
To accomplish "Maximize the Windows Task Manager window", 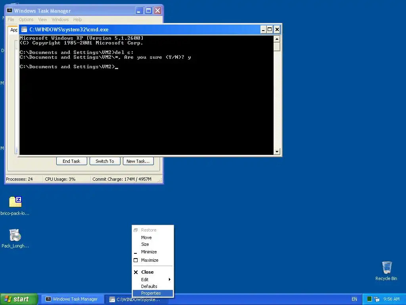I will (x=148, y=11).
